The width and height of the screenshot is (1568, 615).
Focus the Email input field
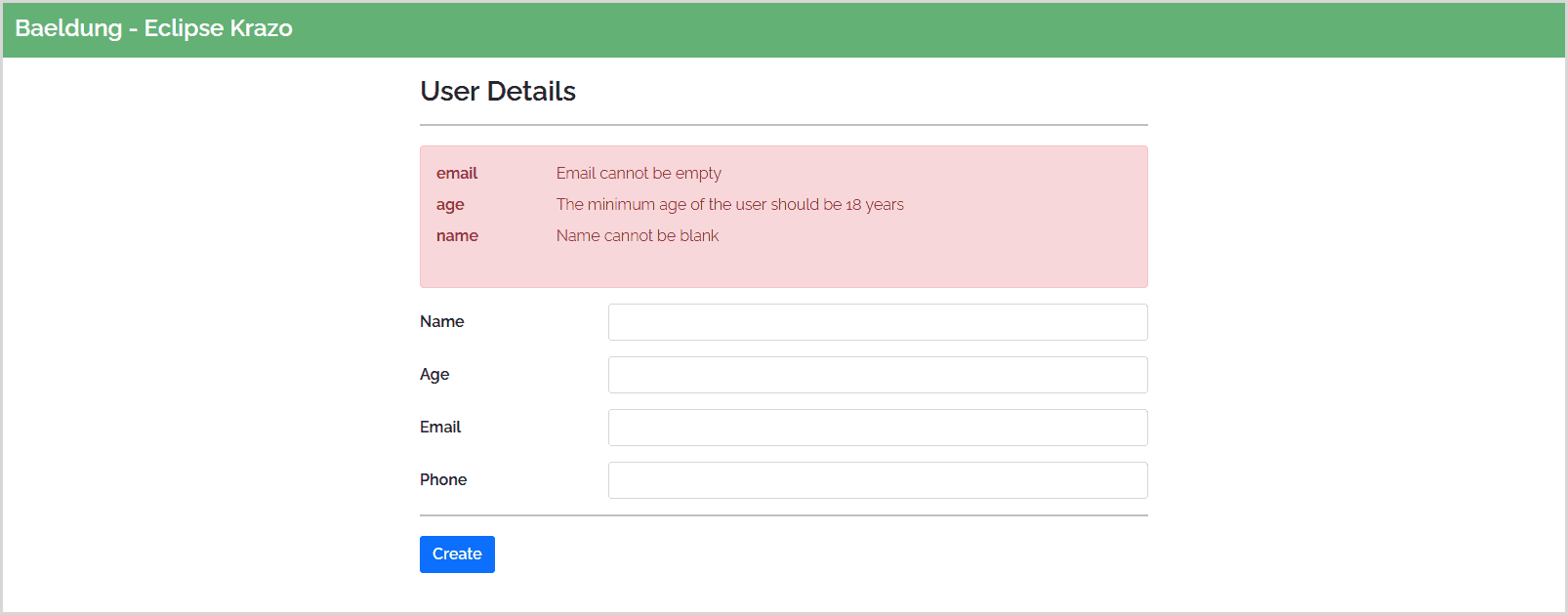[878, 428]
